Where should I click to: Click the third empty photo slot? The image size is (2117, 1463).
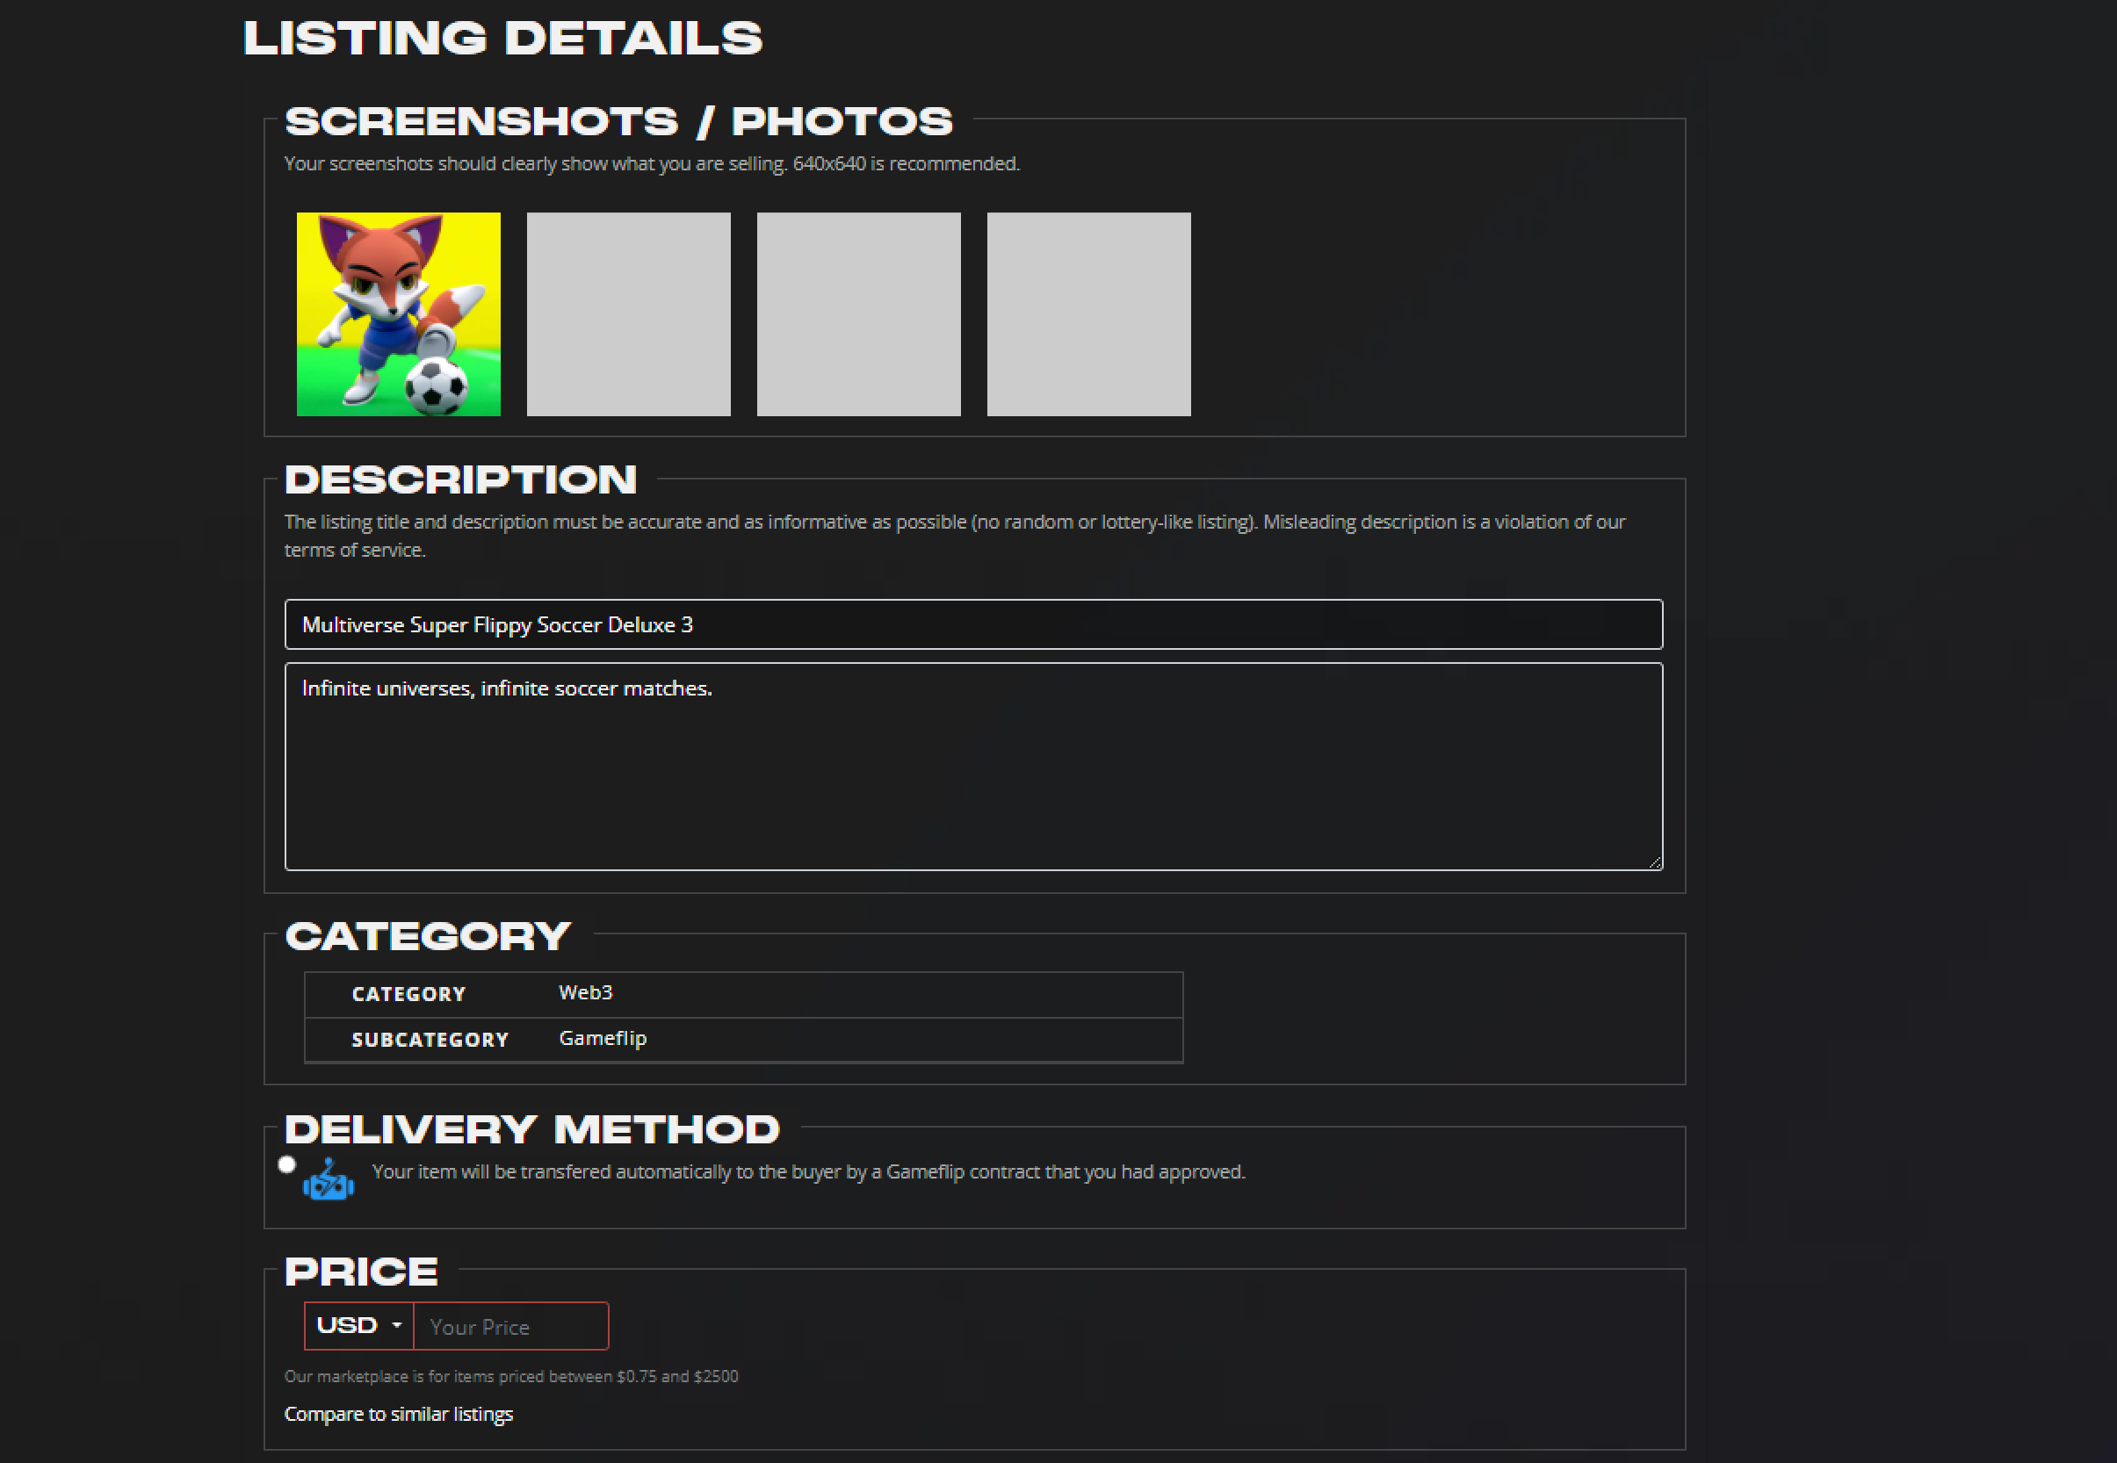pyautogui.click(x=858, y=314)
